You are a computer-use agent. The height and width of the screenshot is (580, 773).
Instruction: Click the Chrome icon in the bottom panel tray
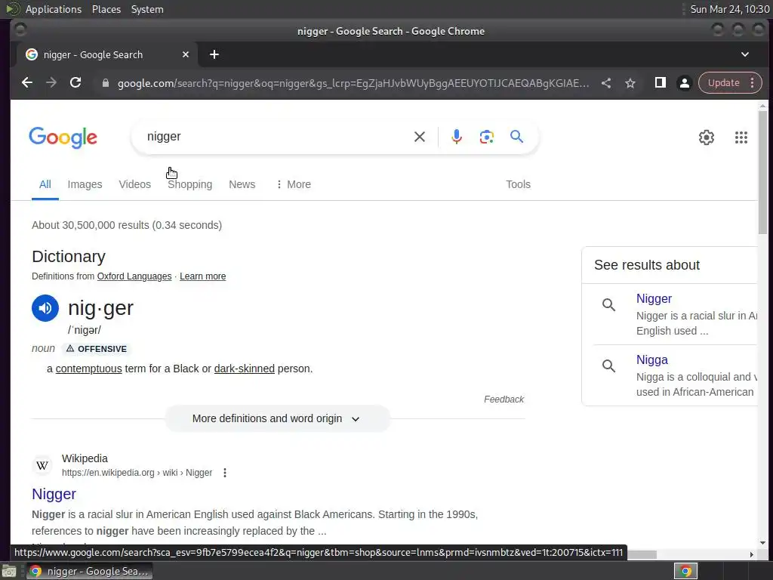pyautogui.click(x=685, y=572)
